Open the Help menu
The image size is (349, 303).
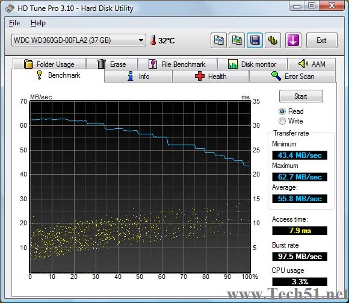pos(38,23)
